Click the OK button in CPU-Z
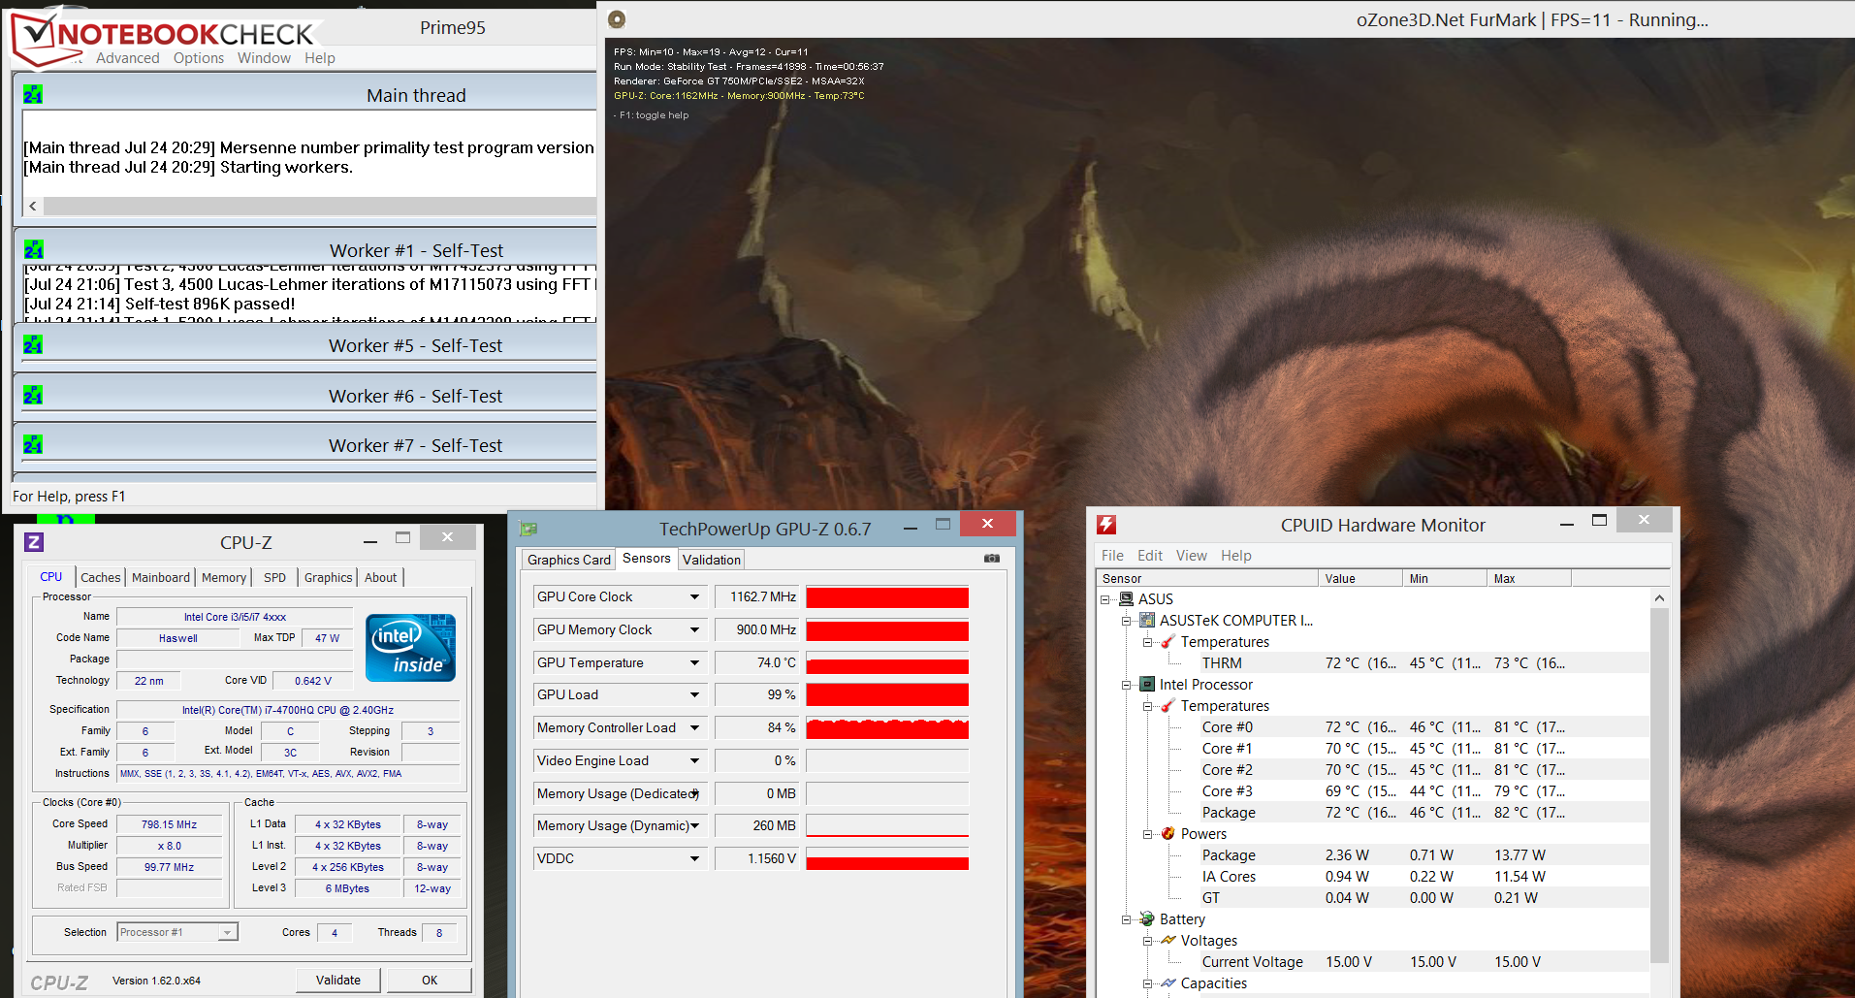 pos(430,981)
